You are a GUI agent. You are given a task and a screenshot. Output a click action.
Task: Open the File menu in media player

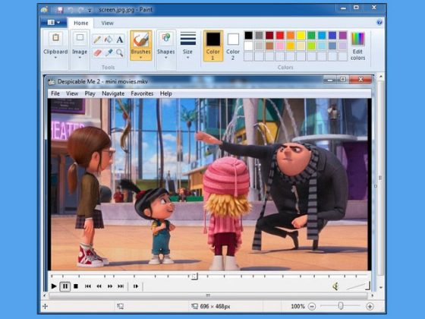55,93
